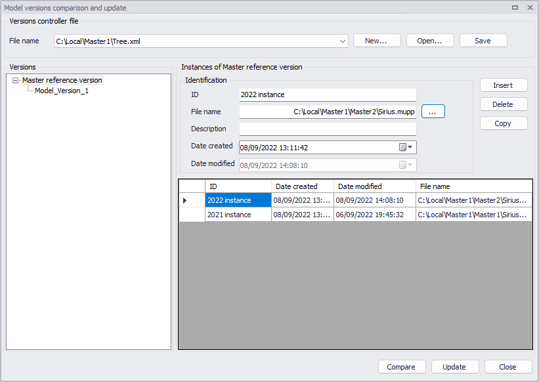Close the dialog with the Close button

pos(508,367)
